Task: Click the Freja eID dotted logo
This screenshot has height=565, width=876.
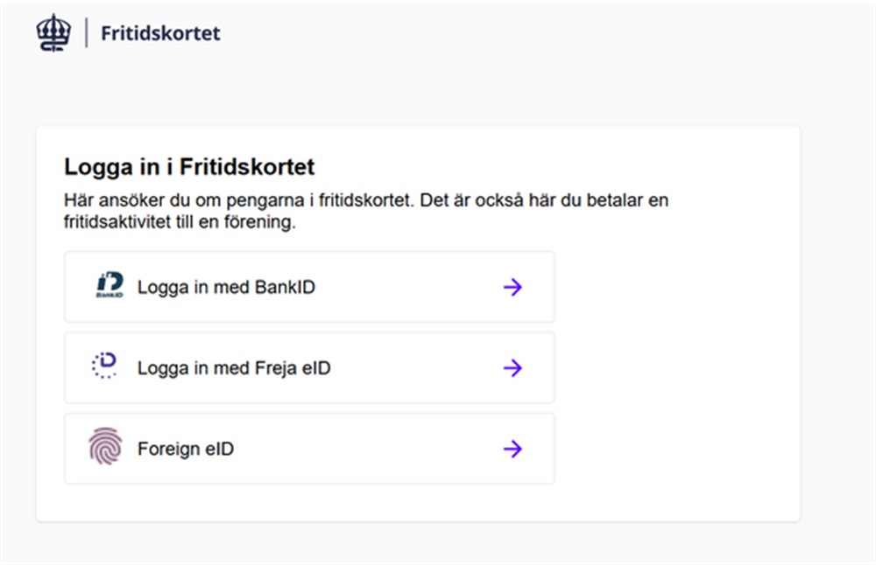Action: tap(104, 367)
